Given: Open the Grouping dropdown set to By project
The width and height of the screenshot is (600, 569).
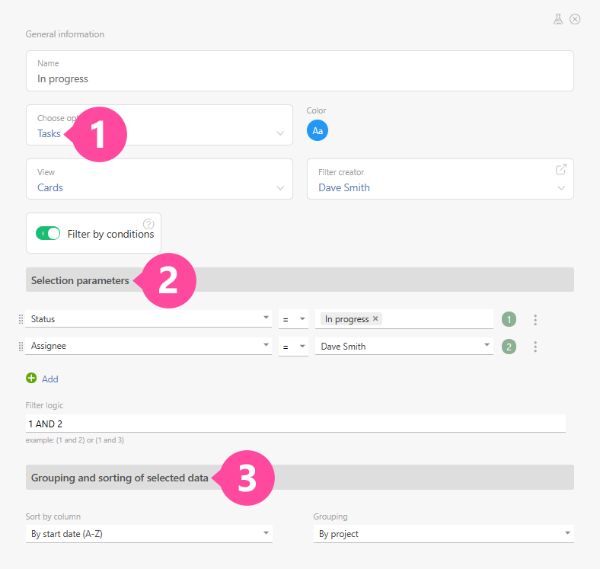Looking at the screenshot, I should click(x=443, y=534).
